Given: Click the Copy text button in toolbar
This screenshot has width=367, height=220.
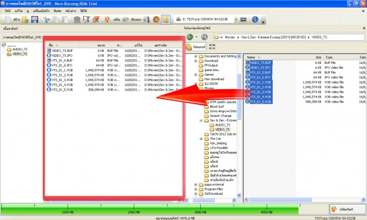Looking at the screenshot, I should click(136, 20).
